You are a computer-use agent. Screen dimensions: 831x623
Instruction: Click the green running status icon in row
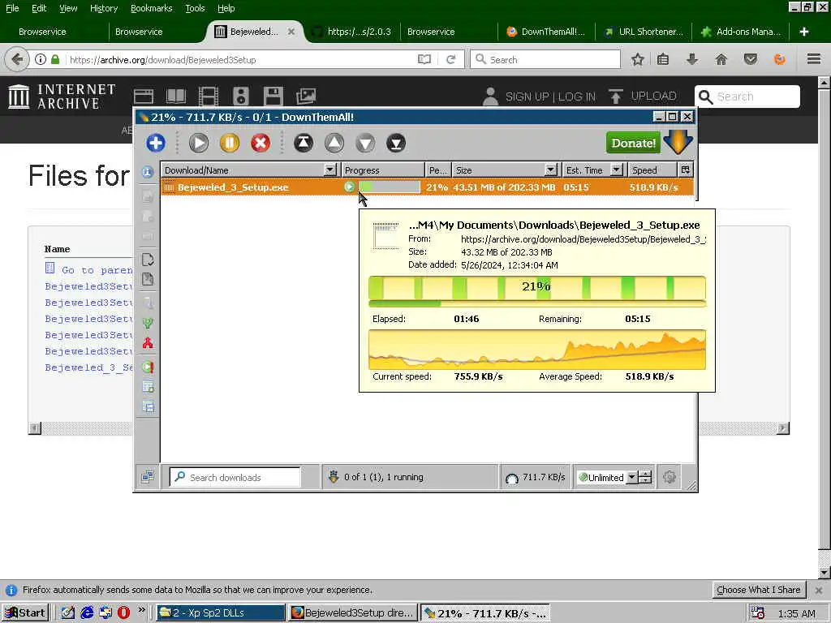coord(349,187)
